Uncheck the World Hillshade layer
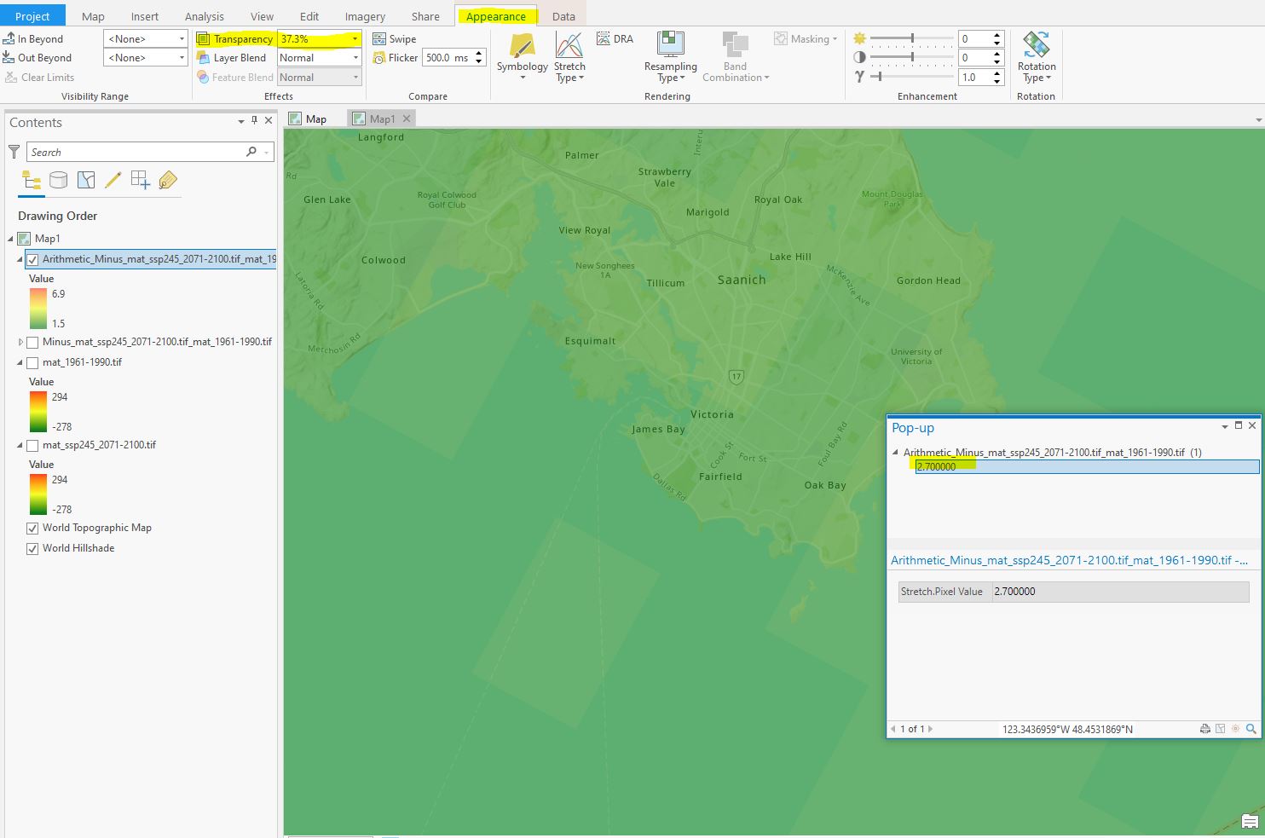The width and height of the screenshot is (1265, 838). (x=32, y=549)
